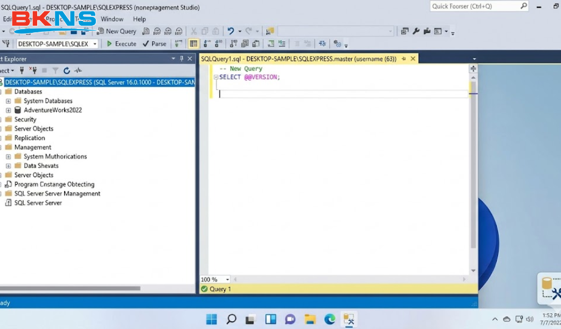This screenshot has height=329, width=561.
Task: Open taskbar Search magnifier
Action: coord(232,319)
